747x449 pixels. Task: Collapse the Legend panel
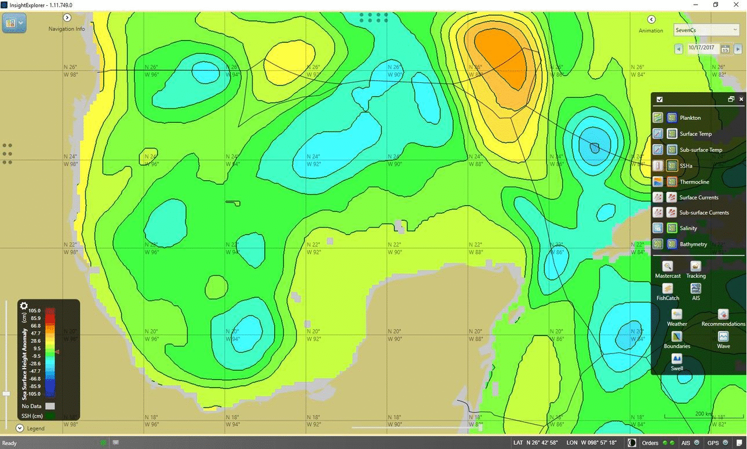click(20, 428)
